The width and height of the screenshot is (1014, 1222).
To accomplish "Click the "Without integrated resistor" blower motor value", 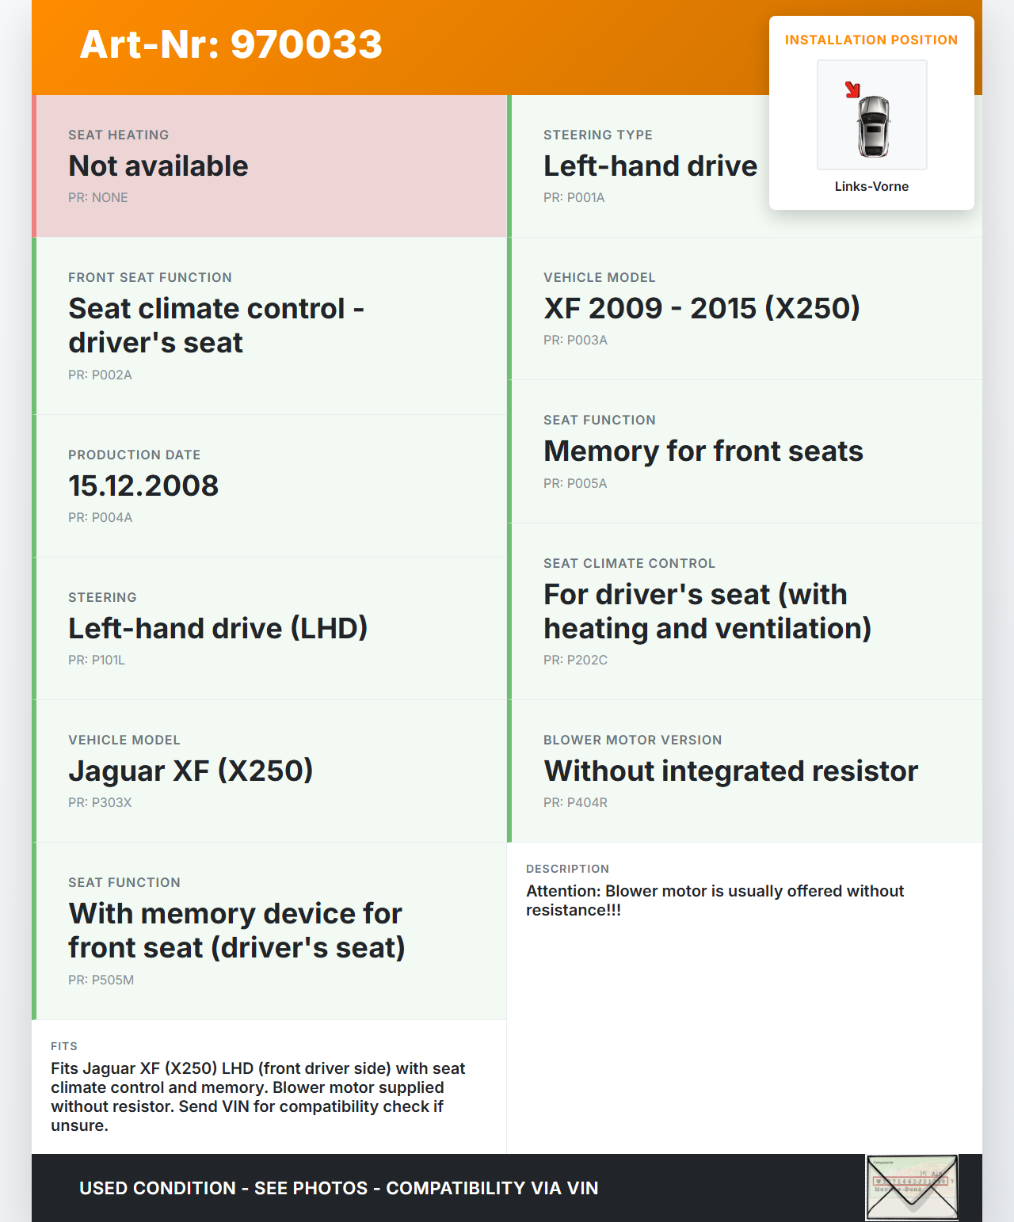I will (730, 771).
